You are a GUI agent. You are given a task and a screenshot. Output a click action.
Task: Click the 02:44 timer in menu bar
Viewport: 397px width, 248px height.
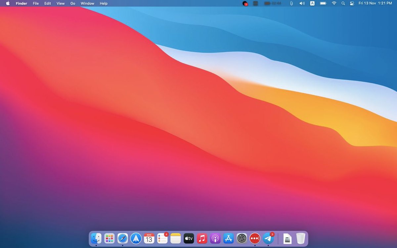coord(273,3)
